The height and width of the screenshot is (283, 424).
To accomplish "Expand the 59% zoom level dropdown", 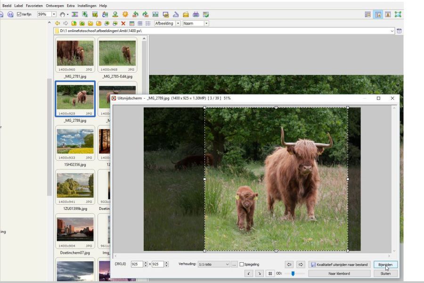I will pyautogui.click(x=54, y=15).
